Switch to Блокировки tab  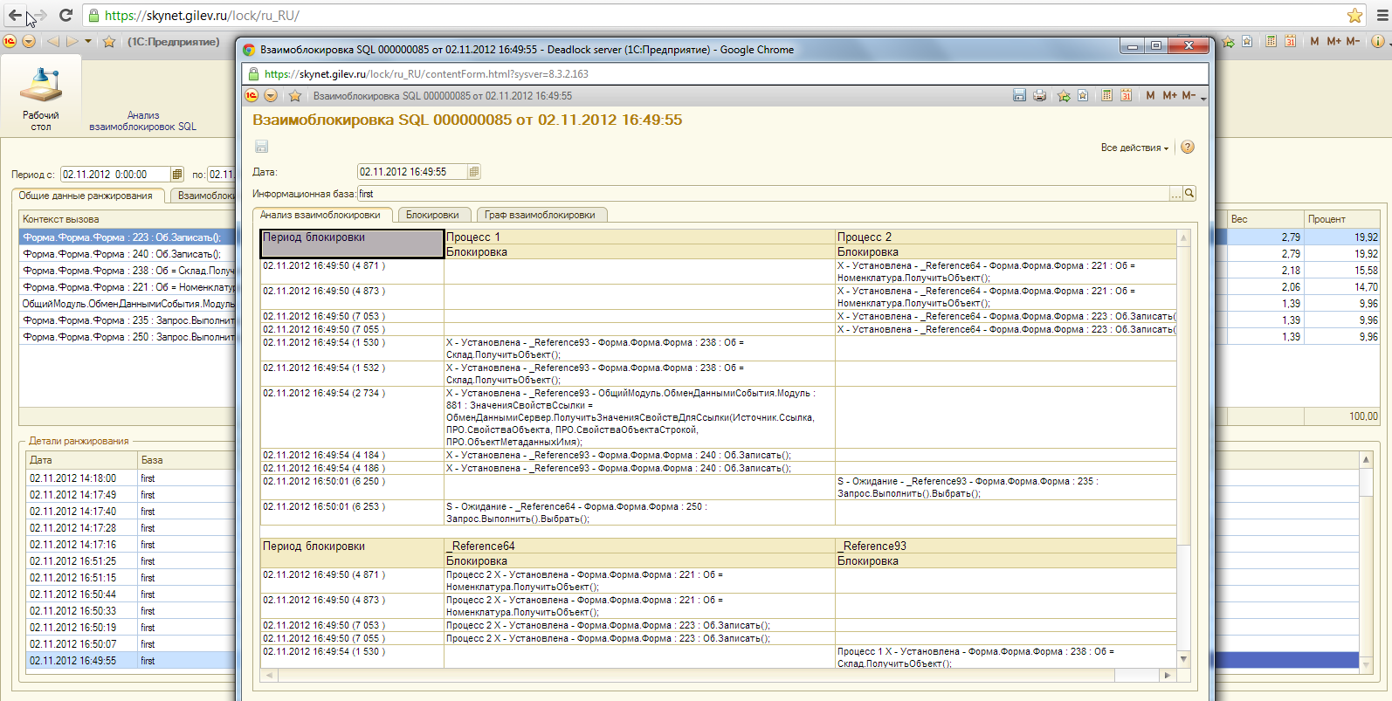[x=433, y=215]
